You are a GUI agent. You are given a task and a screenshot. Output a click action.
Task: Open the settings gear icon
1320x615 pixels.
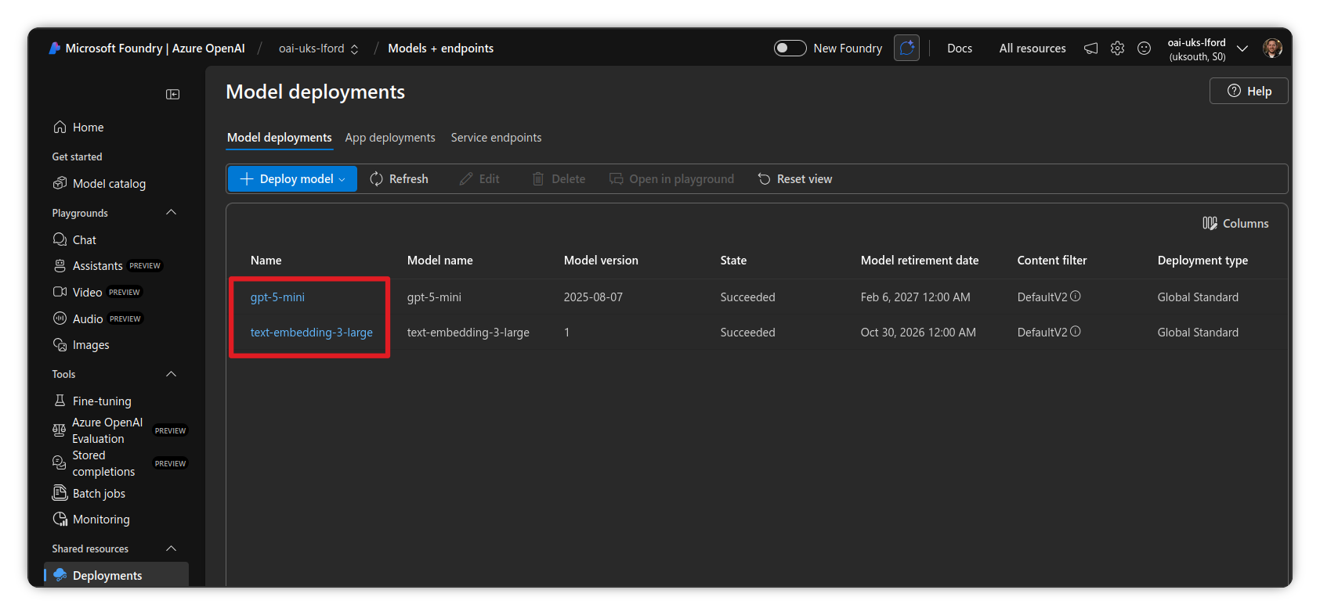pyautogui.click(x=1117, y=49)
